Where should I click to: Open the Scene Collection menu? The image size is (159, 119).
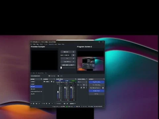pyautogui.click(x=53, y=44)
